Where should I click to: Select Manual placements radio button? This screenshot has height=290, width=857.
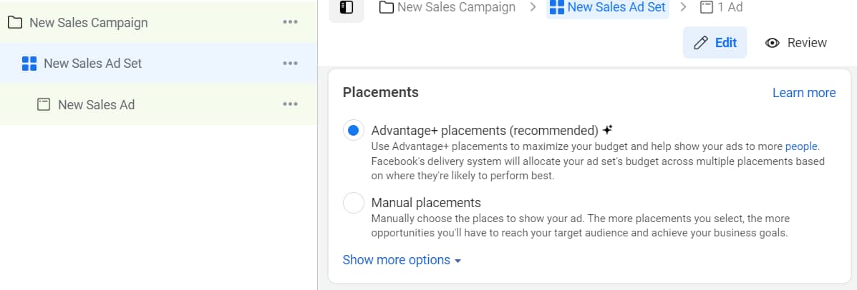pyautogui.click(x=354, y=203)
